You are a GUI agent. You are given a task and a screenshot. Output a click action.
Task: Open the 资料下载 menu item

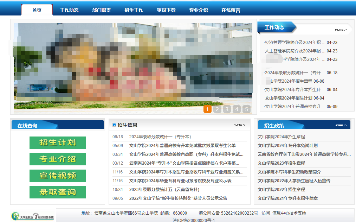(x=166, y=10)
